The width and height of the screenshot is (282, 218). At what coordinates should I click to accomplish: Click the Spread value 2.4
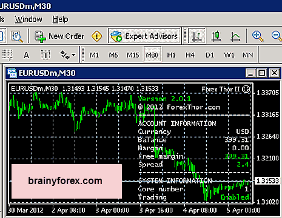[243, 164]
